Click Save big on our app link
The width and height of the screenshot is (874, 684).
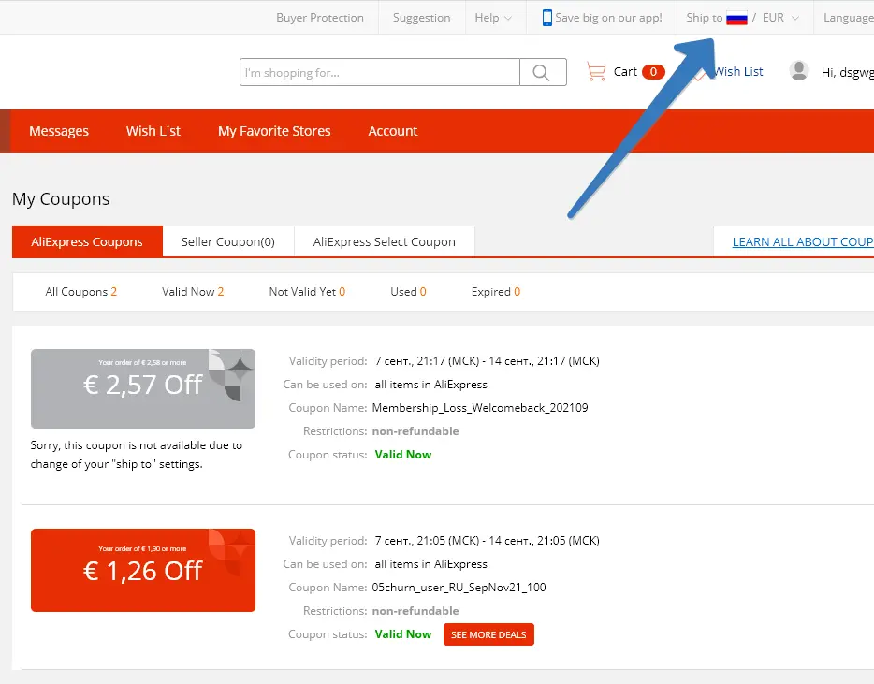[x=608, y=18]
